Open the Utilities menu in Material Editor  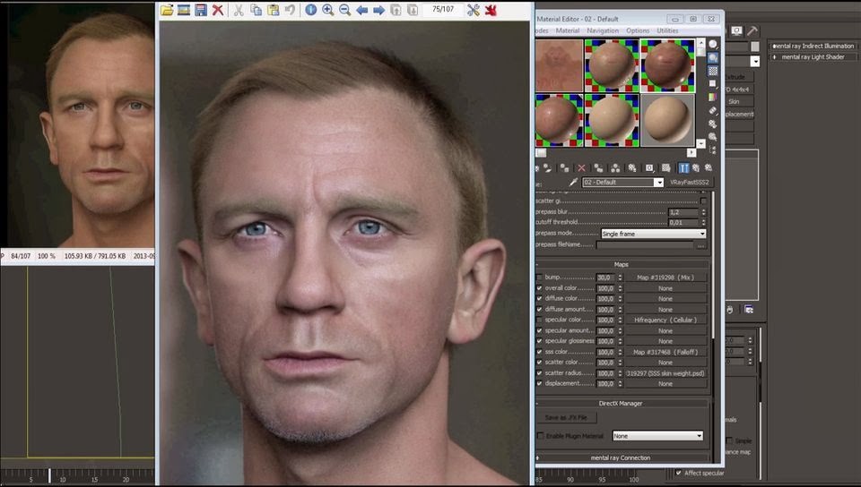[667, 30]
